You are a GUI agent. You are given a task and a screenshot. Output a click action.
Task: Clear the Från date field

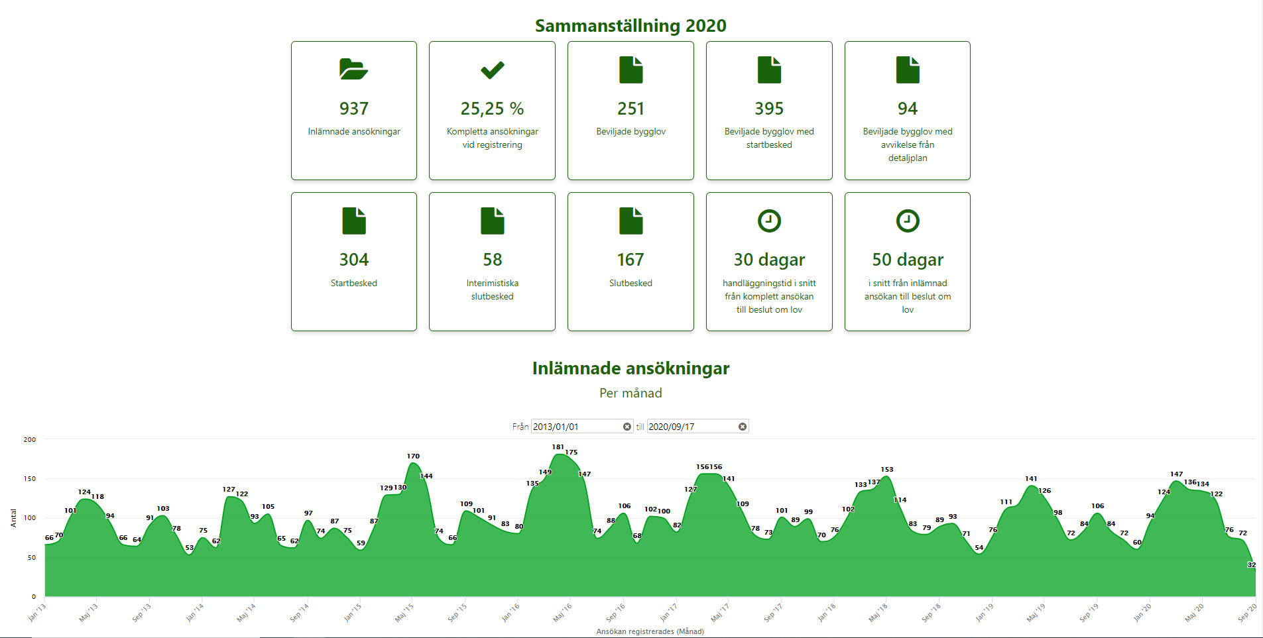(627, 427)
